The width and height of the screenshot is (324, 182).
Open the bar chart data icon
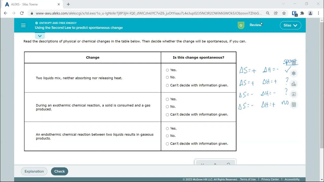point(294,84)
